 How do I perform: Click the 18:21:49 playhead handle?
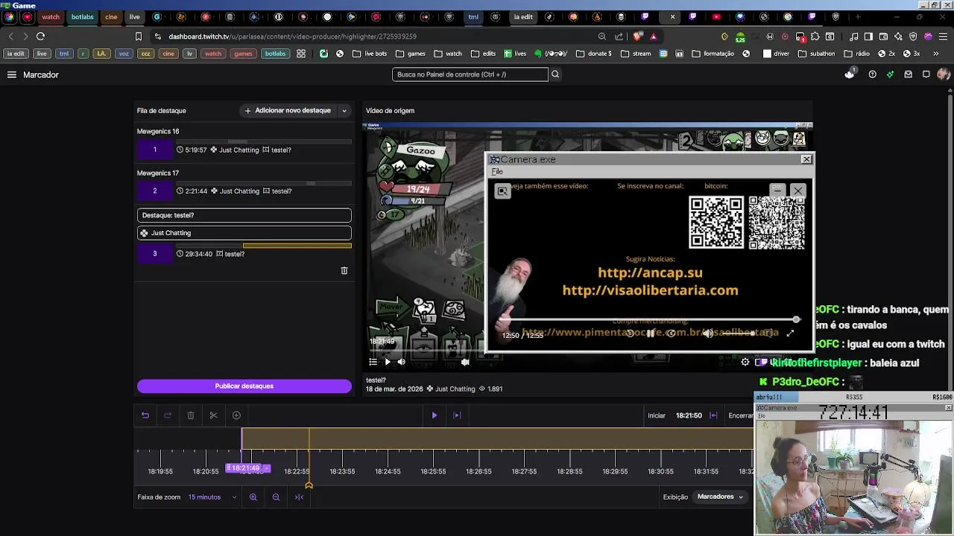(x=247, y=468)
